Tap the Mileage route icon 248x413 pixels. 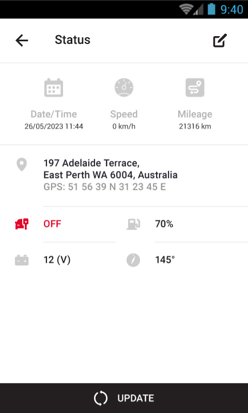click(195, 87)
